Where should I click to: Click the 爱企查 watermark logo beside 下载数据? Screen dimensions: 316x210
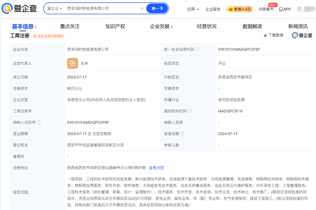(x=302, y=35)
